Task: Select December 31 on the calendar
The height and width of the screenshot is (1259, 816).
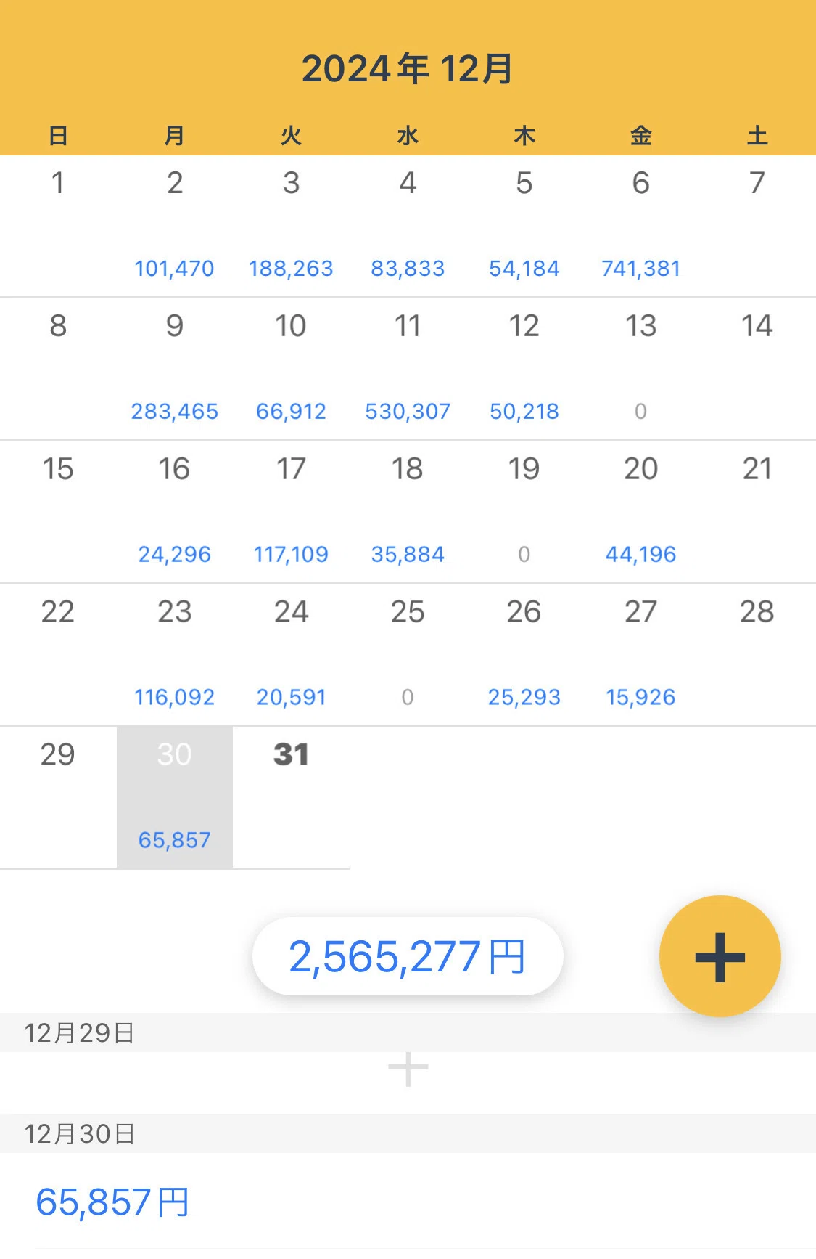Action: tap(291, 797)
